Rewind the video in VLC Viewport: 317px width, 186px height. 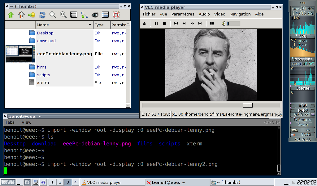[x=184, y=24]
